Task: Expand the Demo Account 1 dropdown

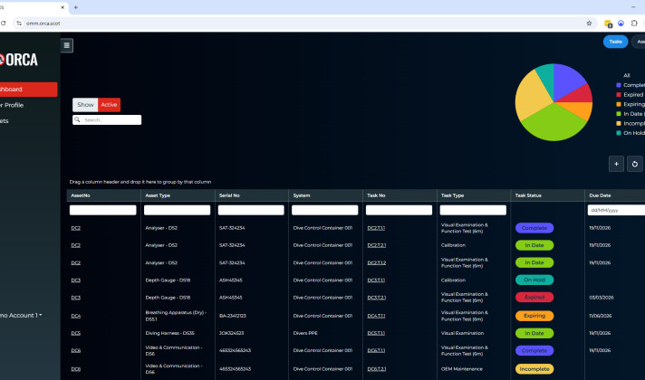Action: [21, 315]
